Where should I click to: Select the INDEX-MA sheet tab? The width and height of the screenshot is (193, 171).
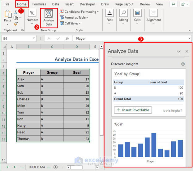[37, 167]
